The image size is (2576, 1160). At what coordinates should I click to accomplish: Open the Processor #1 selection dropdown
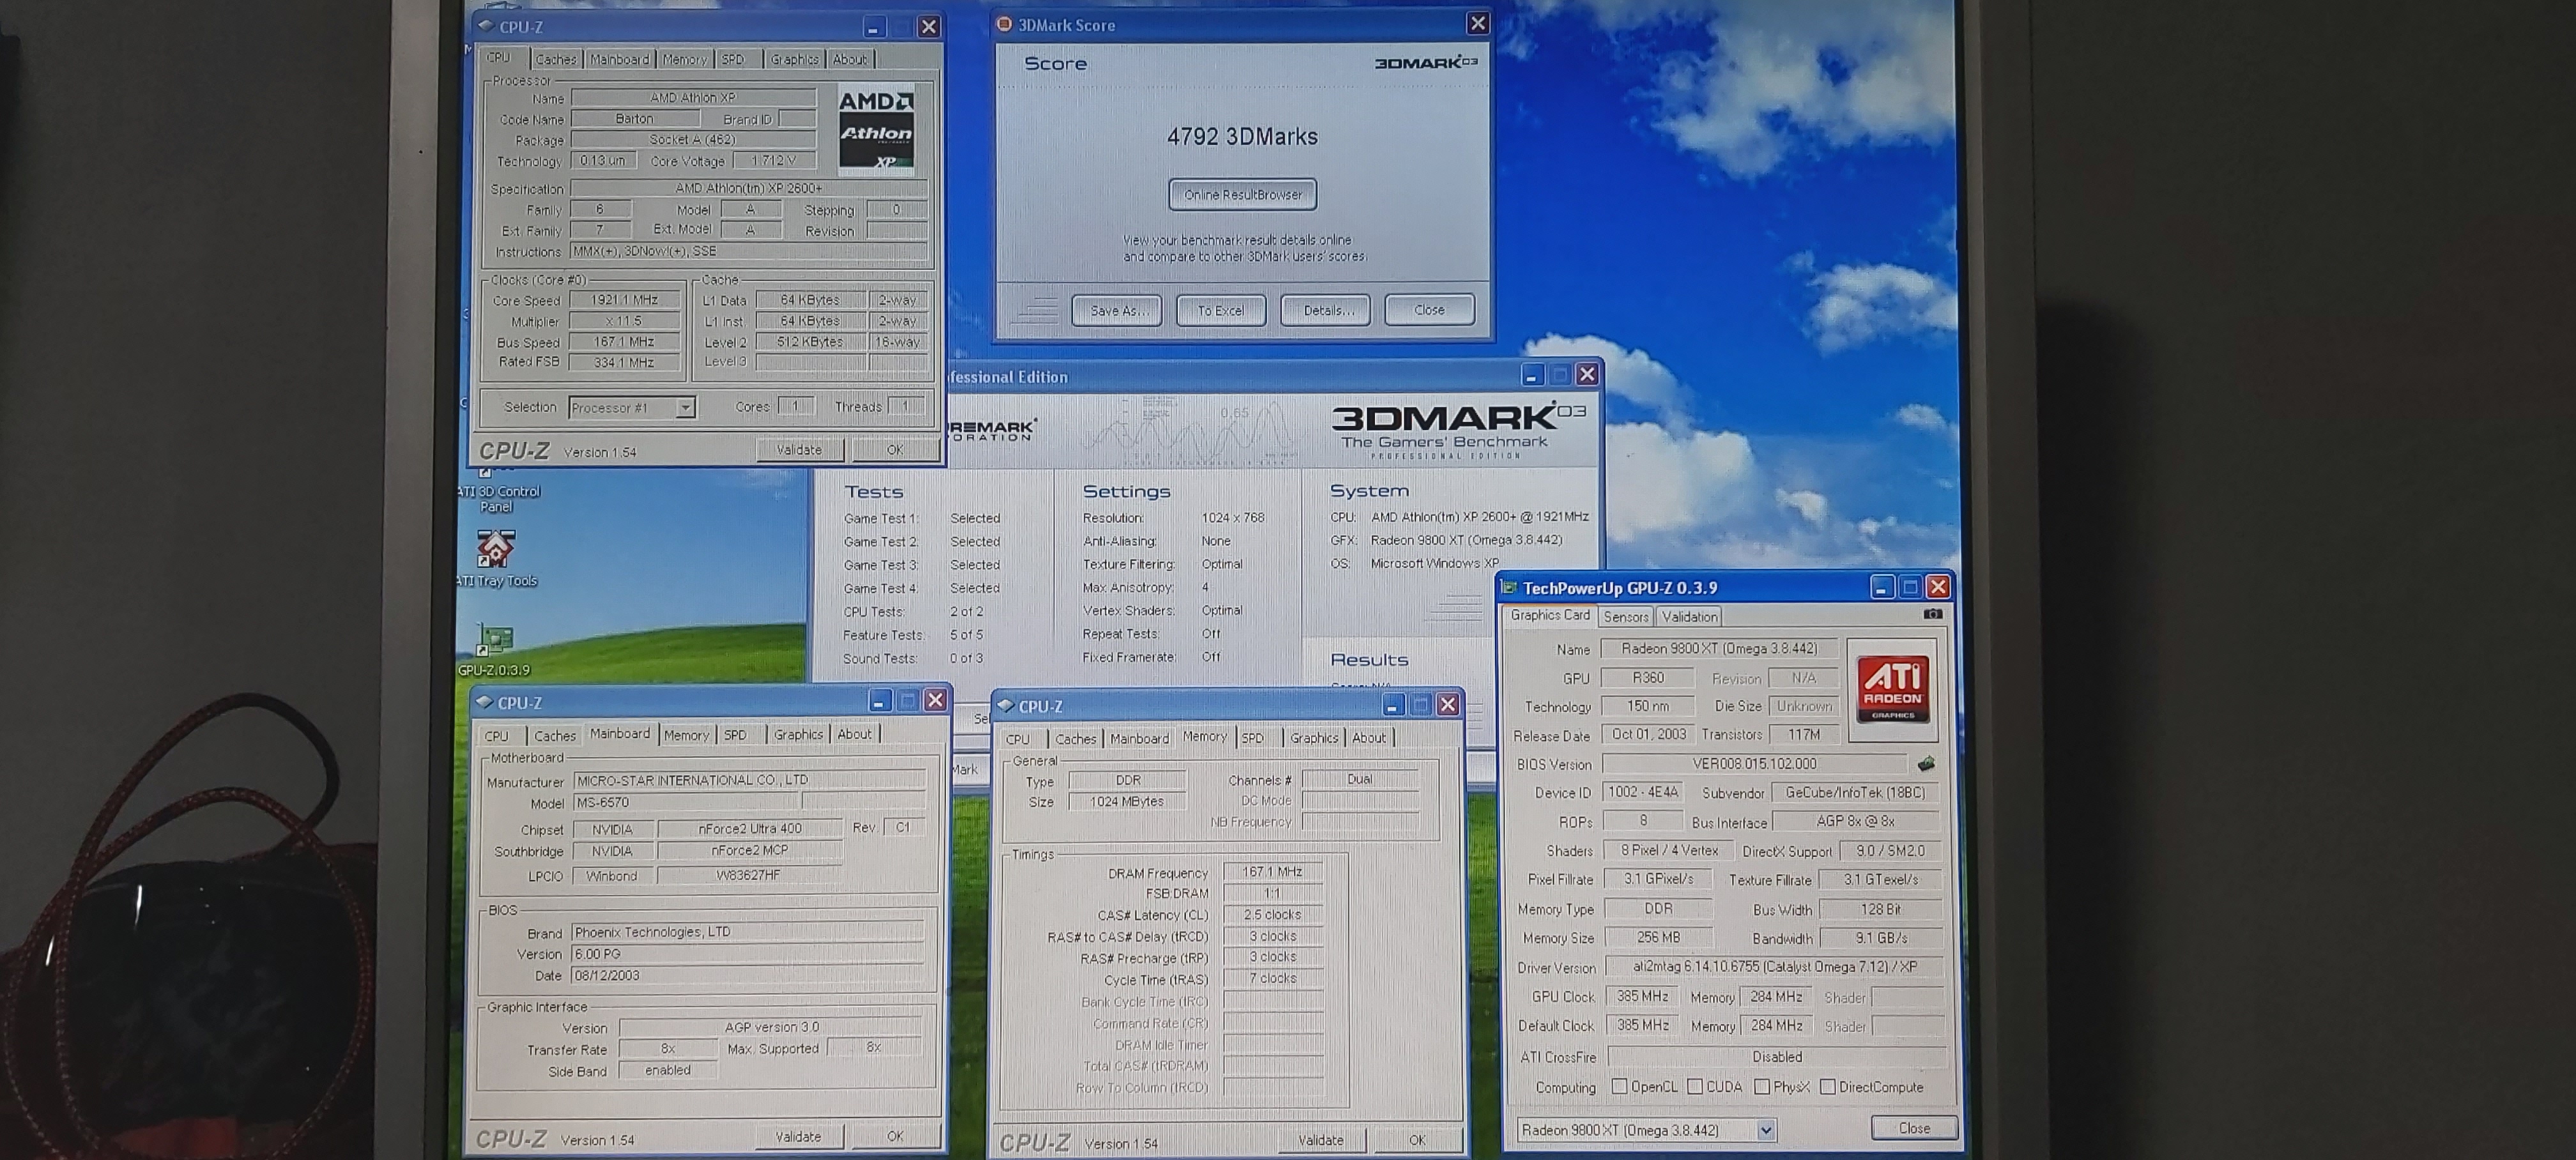tap(685, 407)
